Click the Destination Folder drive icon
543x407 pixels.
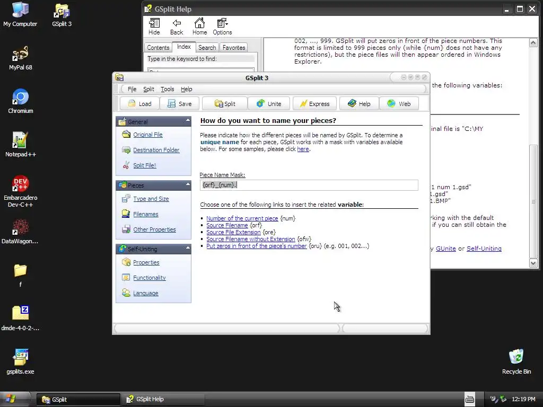click(126, 149)
